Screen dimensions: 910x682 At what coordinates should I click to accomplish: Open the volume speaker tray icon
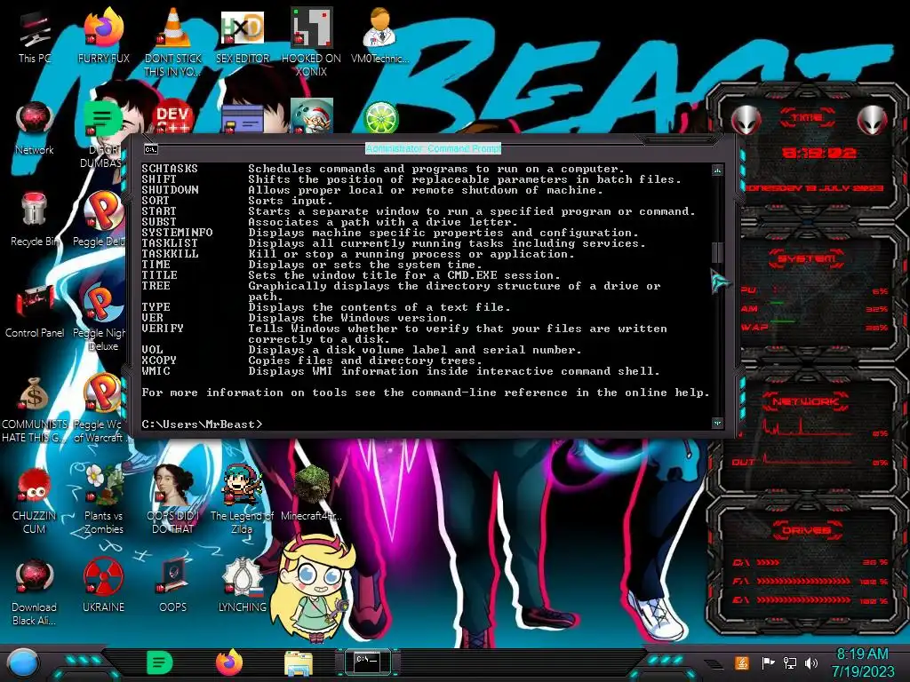pos(810,662)
